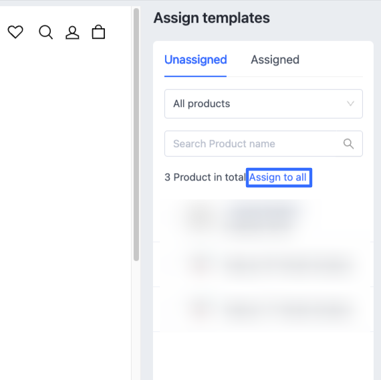Open the user account icon
The height and width of the screenshot is (380, 381).
pyautogui.click(x=72, y=33)
